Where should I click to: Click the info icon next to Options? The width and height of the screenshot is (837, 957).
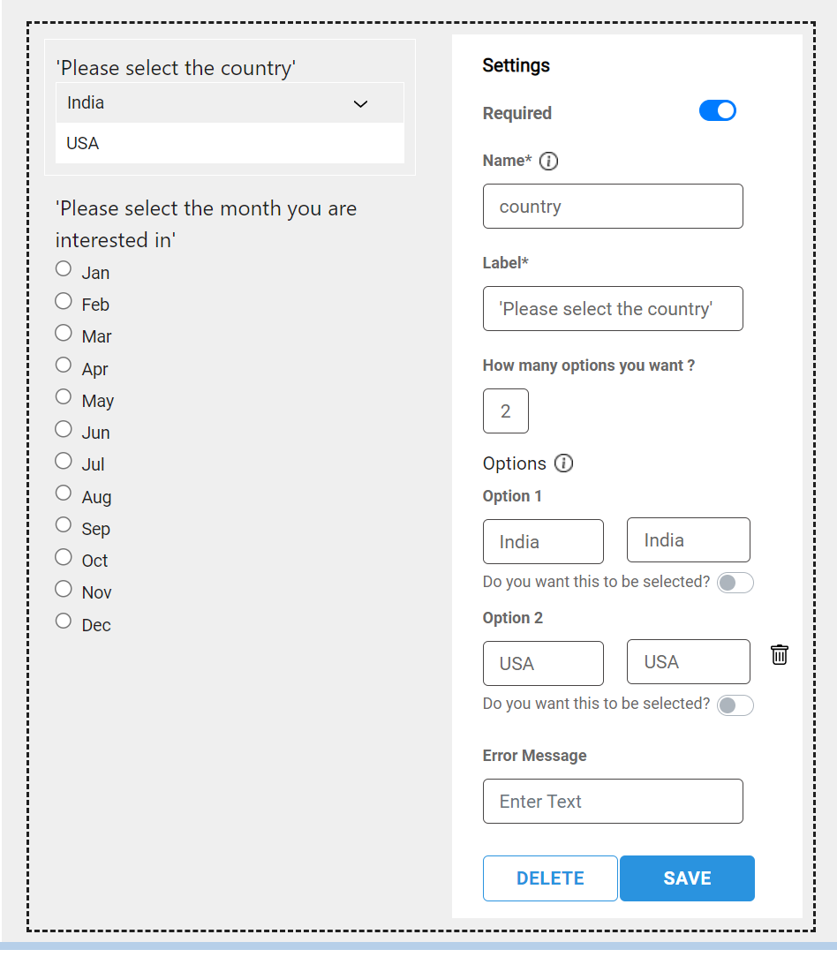[x=563, y=463]
